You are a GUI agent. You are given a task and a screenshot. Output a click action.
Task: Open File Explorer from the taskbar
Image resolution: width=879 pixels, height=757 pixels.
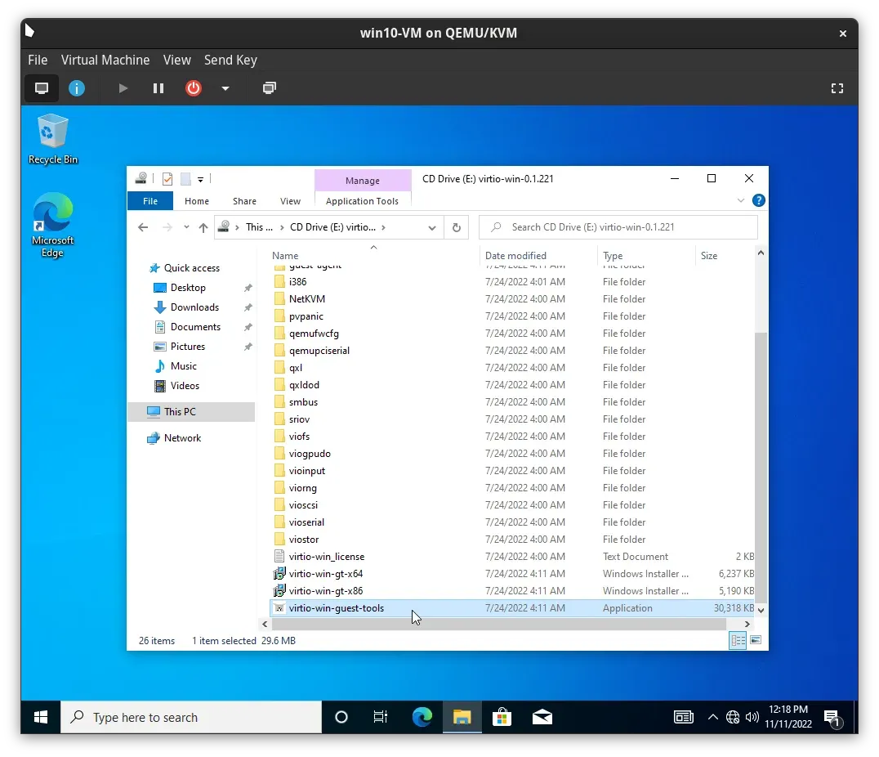tap(462, 717)
